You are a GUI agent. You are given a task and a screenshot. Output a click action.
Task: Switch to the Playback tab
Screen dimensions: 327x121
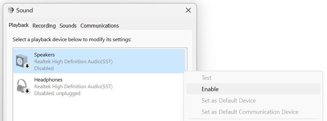(x=19, y=25)
